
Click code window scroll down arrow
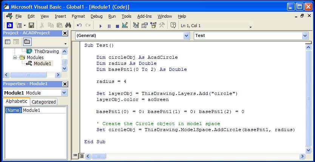pyautogui.click(x=308, y=150)
